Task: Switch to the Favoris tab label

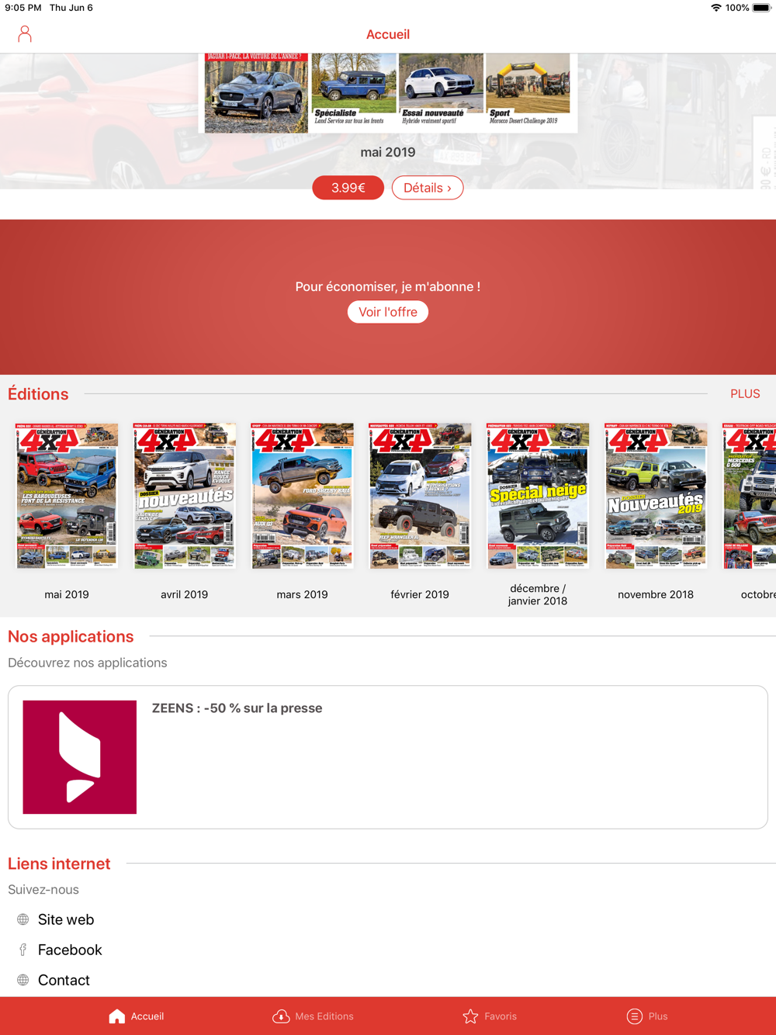Action: (501, 1016)
